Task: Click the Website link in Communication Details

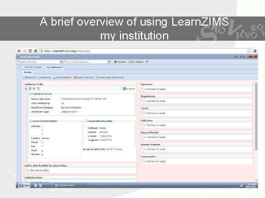Action: tap(42, 154)
